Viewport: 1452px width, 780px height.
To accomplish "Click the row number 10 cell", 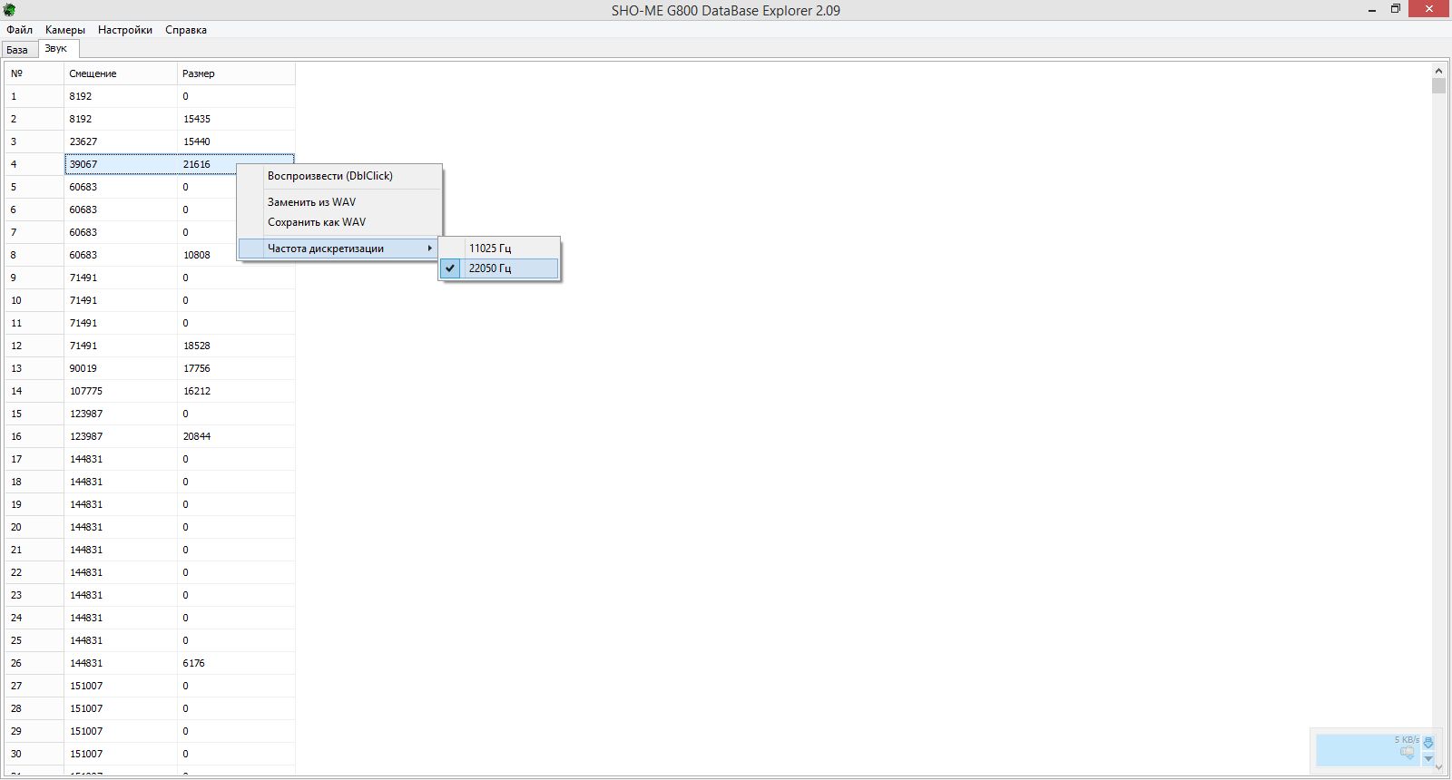I will tap(34, 300).
